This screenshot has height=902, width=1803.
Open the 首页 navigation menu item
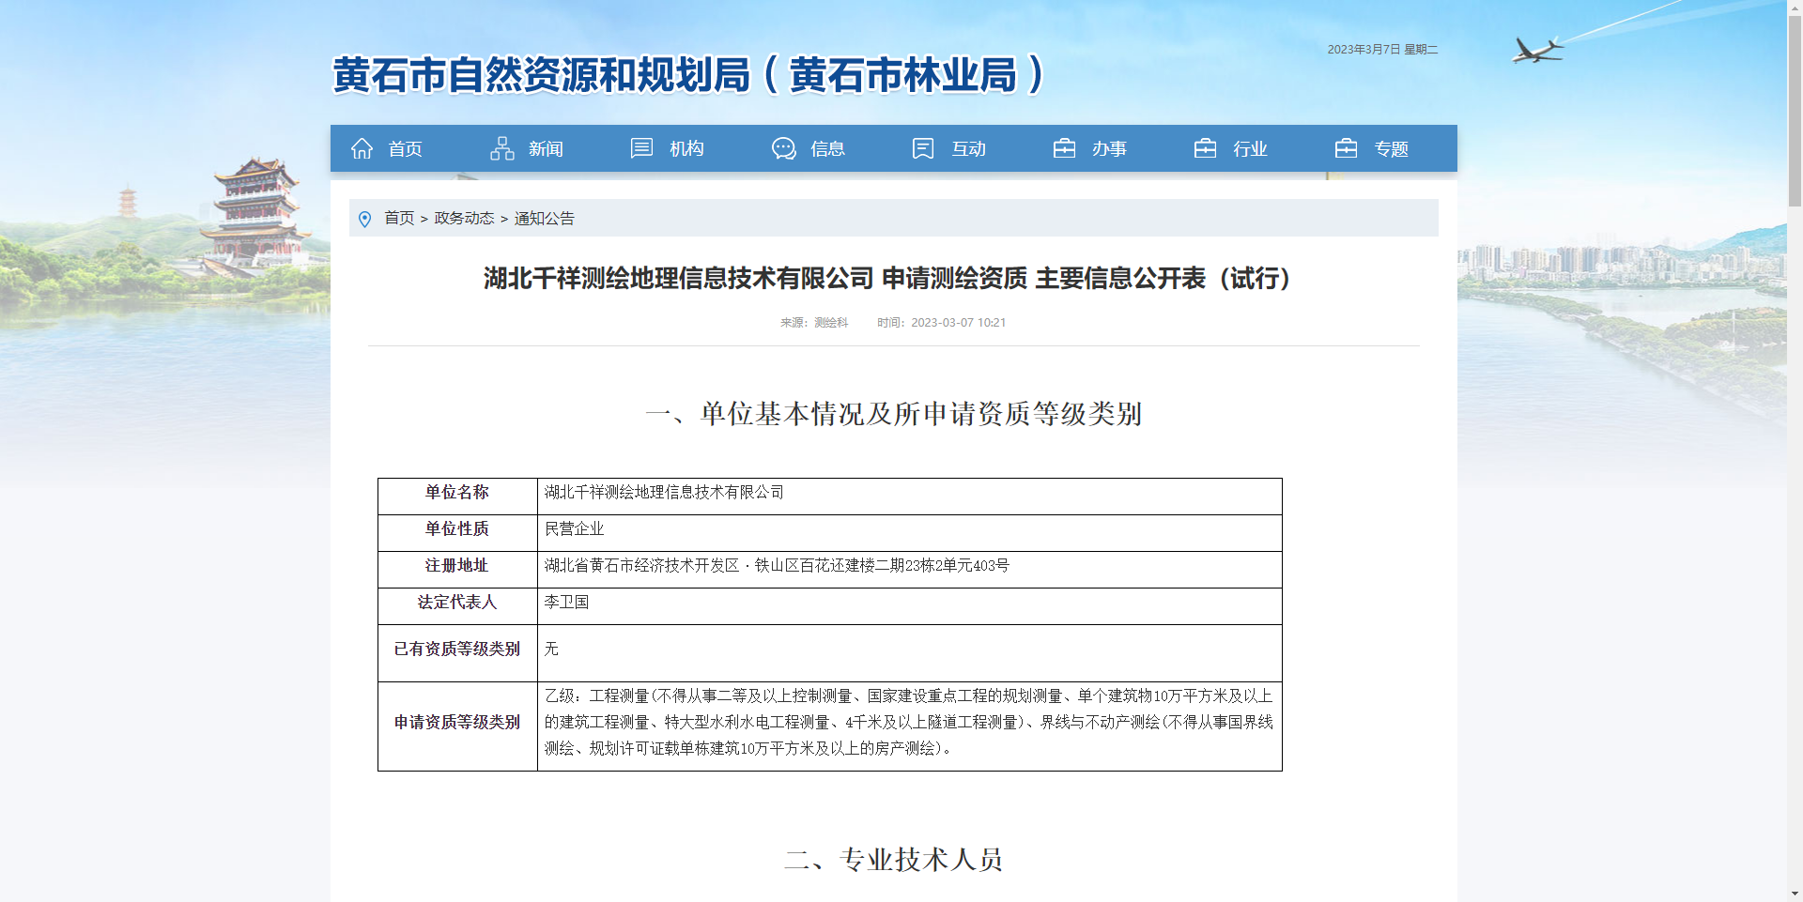405,149
